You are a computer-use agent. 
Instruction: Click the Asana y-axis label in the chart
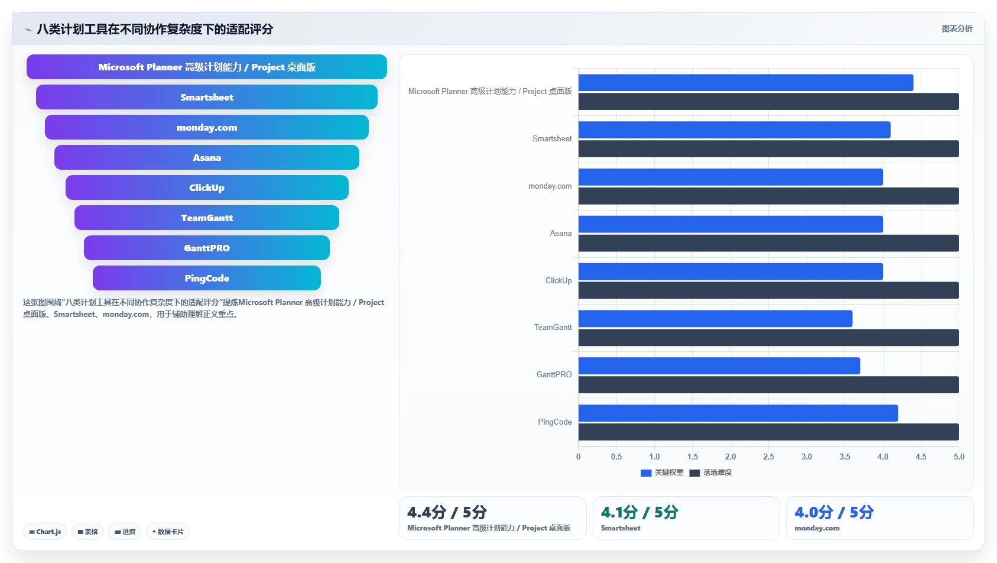(561, 234)
